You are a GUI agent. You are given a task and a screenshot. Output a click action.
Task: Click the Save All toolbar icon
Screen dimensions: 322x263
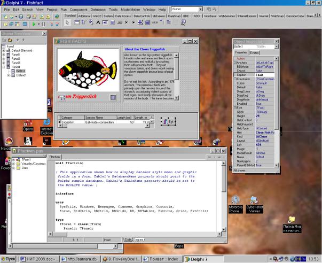pos(29,17)
